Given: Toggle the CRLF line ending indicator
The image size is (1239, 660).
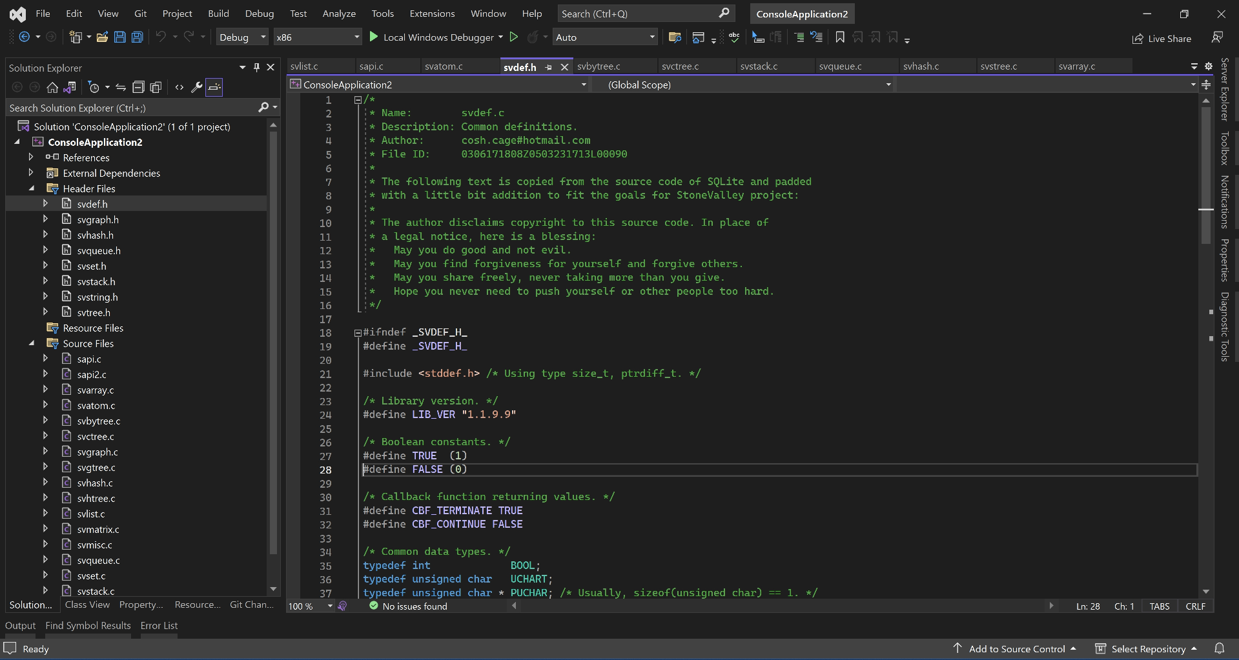Looking at the screenshot, I should tap(1196, 606).
